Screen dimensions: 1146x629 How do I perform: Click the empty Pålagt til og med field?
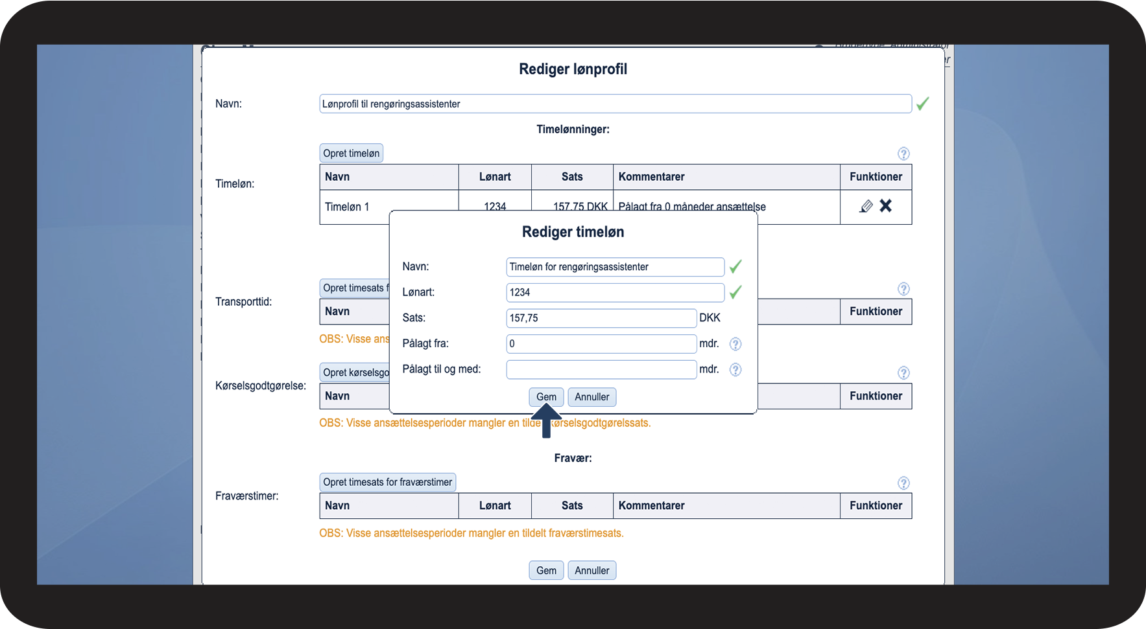point(601,369)
